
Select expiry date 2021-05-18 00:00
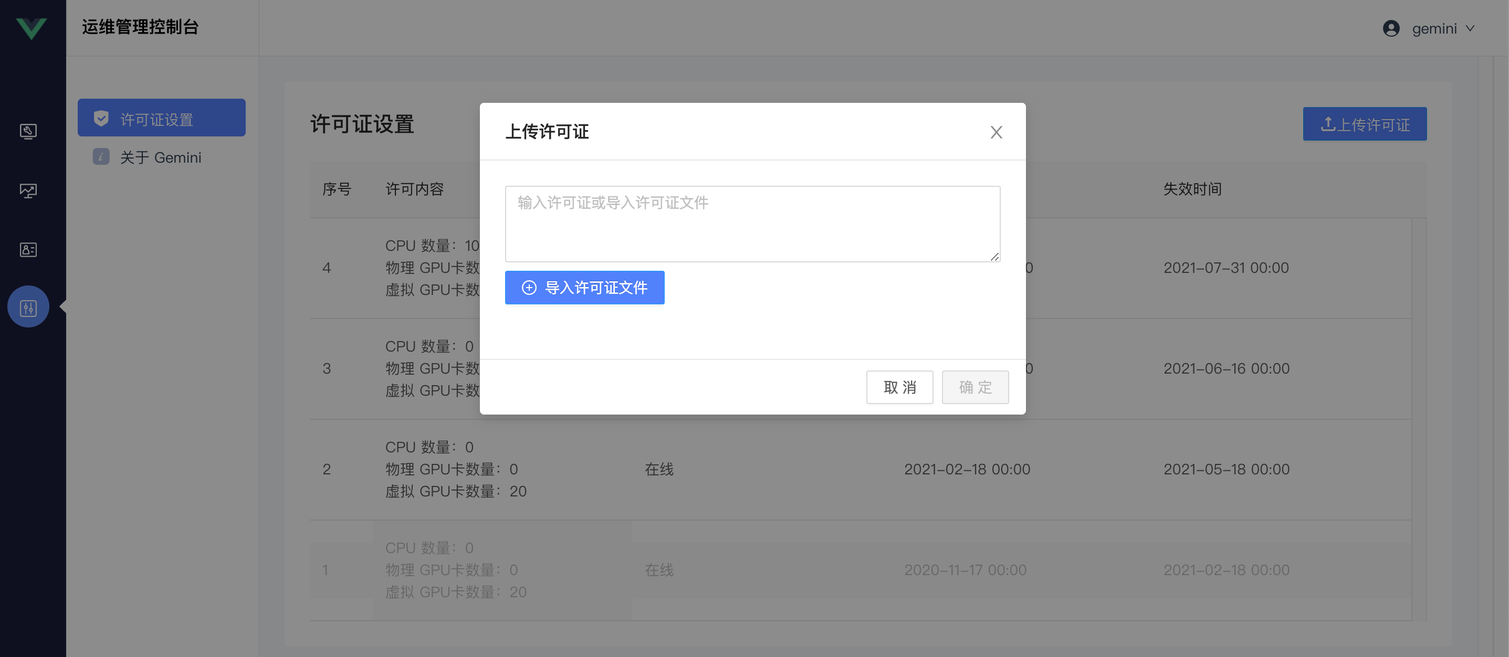(x=1227, y=469)
